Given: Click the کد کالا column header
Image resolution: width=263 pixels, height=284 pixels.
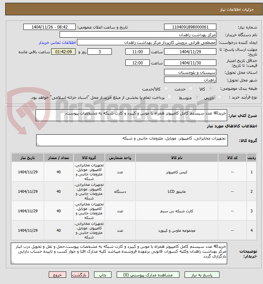Looking at the screenshot, I should point(232,158).
